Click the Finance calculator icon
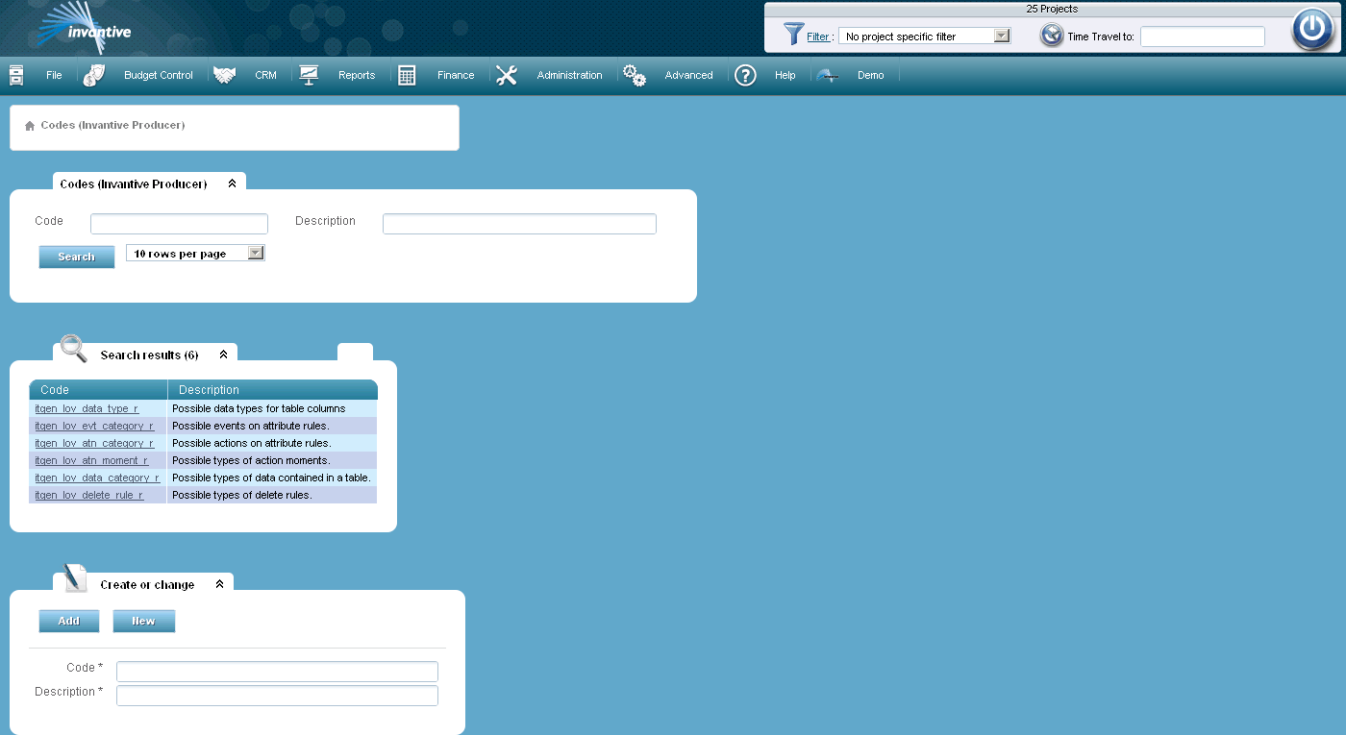1346x735 pixels. pos(409,74)
